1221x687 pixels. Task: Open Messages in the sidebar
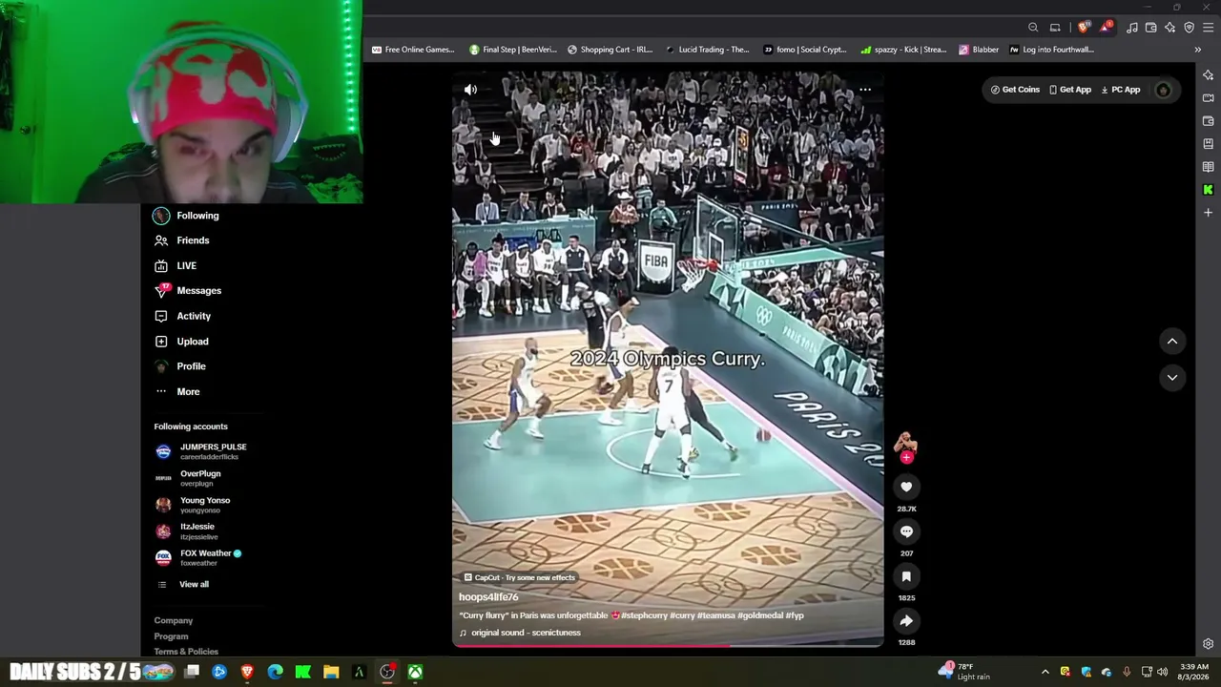point(188,291)
